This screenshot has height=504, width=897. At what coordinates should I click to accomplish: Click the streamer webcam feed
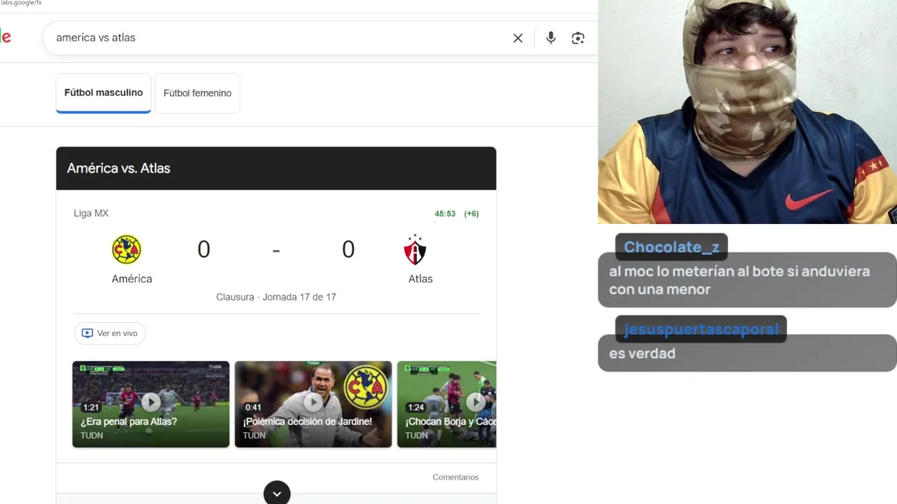747,112
